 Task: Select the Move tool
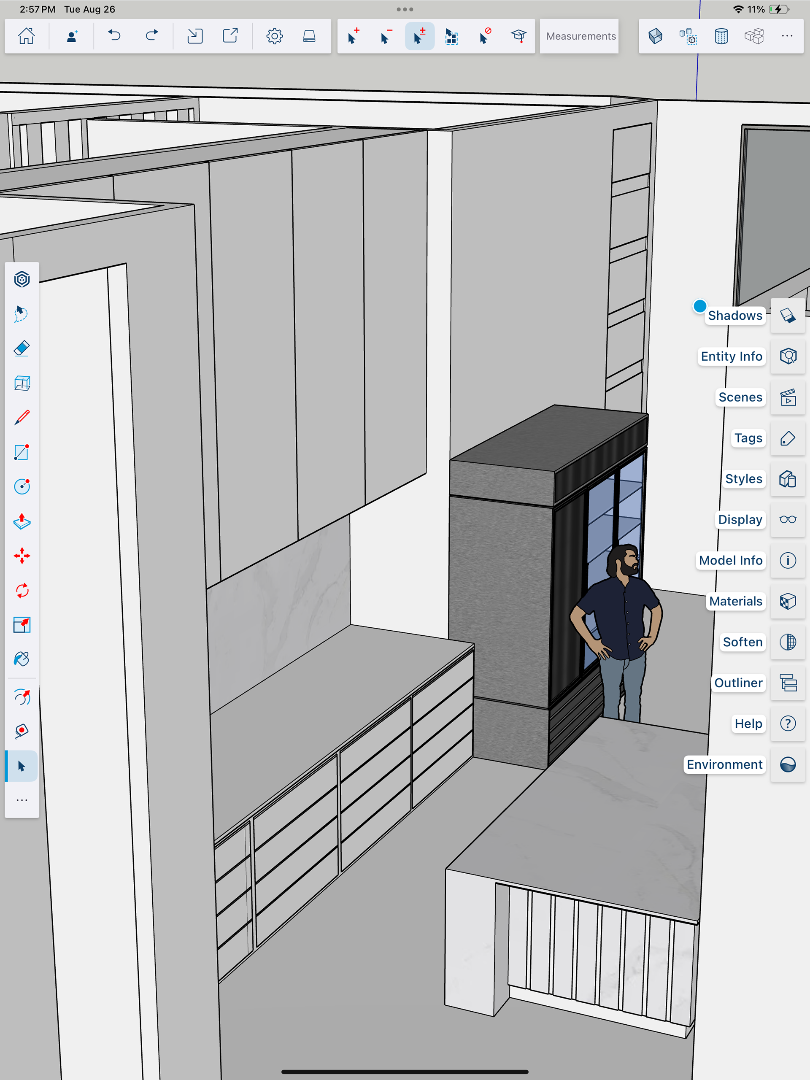click(x=22, y=556)
